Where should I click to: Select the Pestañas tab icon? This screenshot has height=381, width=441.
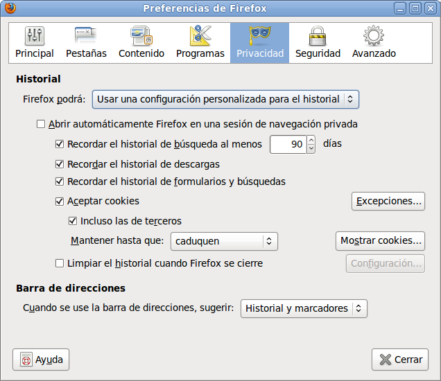point(86,36)
